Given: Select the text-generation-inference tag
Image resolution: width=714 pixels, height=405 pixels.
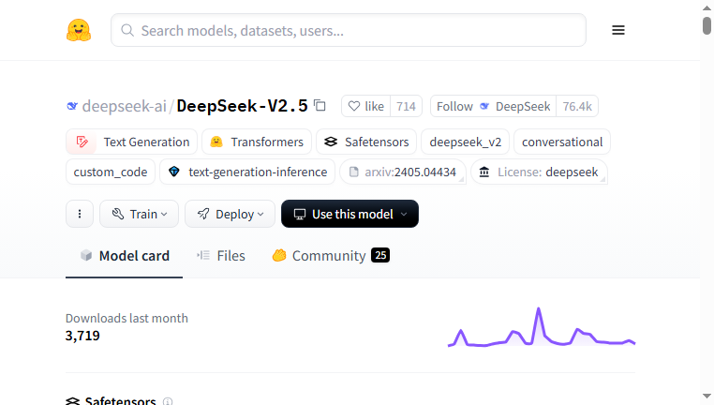Looking at the screenshot, I should 247,172.
